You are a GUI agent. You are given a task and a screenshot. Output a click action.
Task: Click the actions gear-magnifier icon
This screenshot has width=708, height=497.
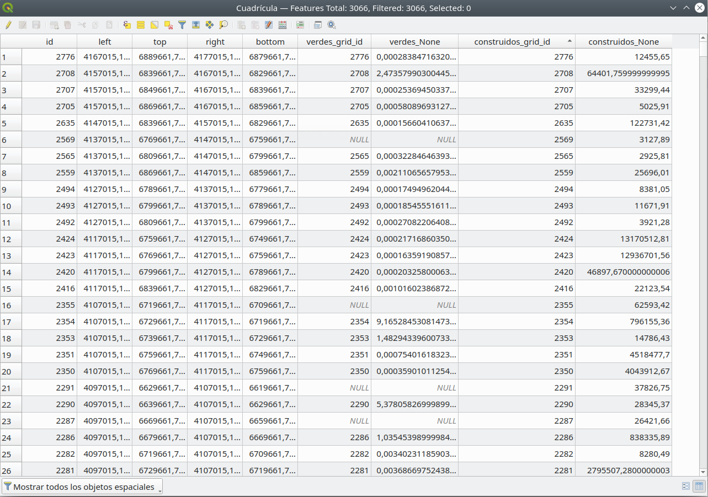(x=332, y=25)
